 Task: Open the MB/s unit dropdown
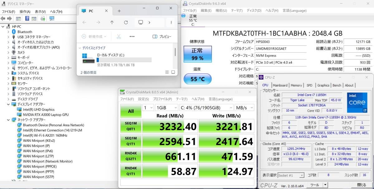244,108
